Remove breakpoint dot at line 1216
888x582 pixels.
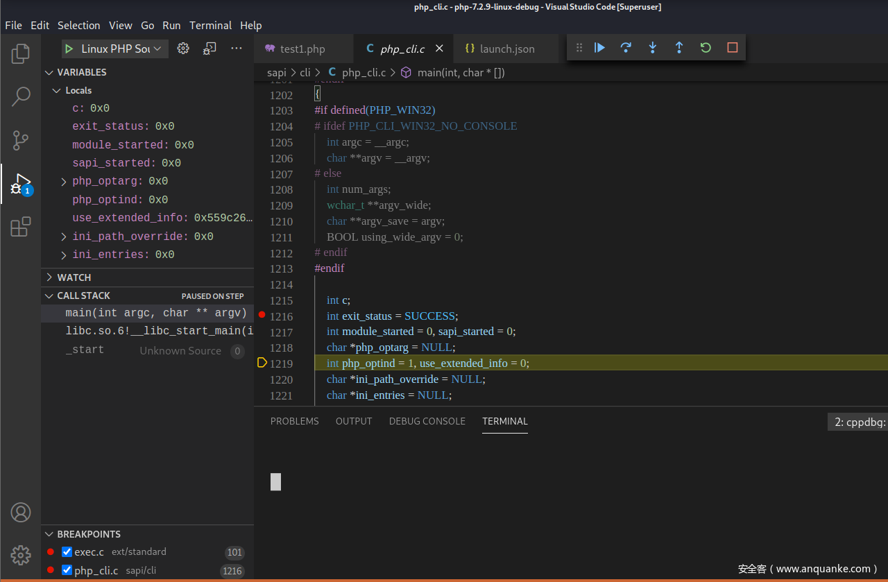tap(262, 316)
